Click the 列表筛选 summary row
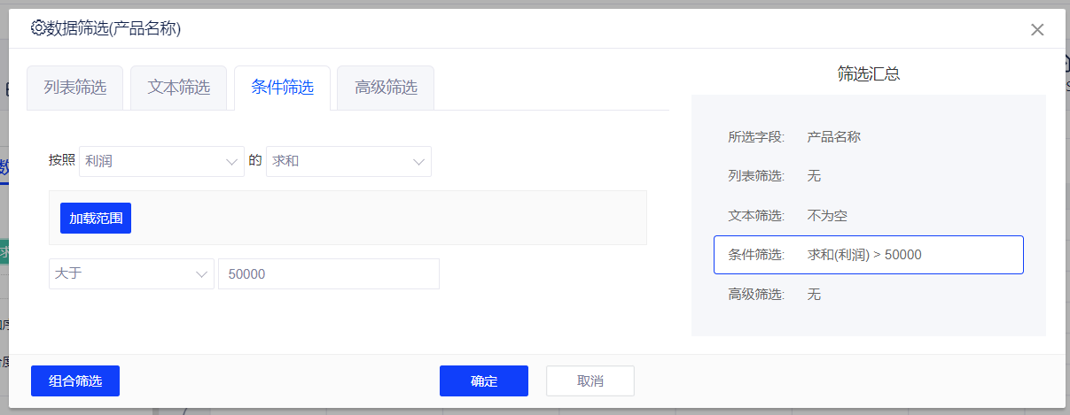 pyautogui.click(x=868, y=176)
